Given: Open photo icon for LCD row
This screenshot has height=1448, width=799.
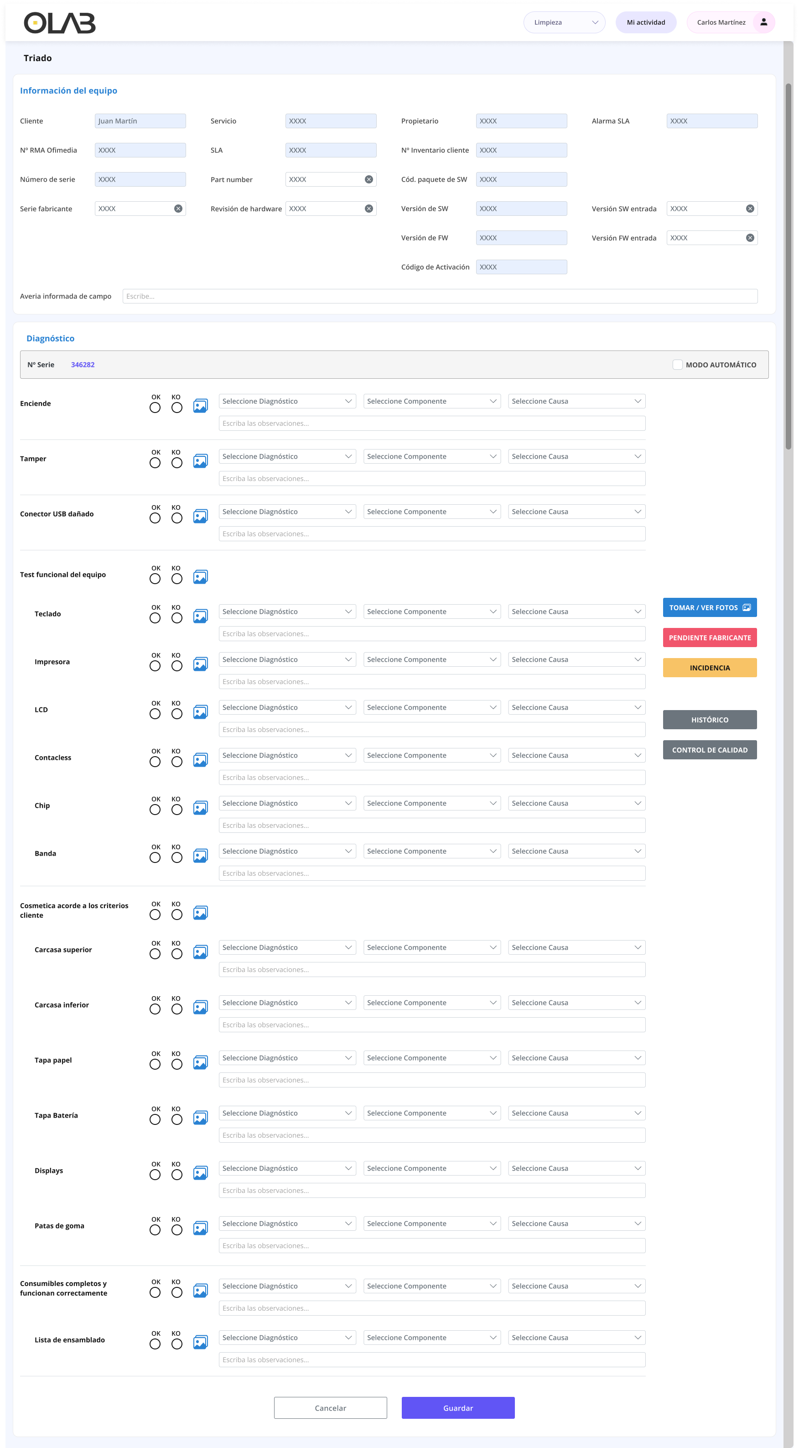Looking at the screenshot, I should [x=200, y=711].
